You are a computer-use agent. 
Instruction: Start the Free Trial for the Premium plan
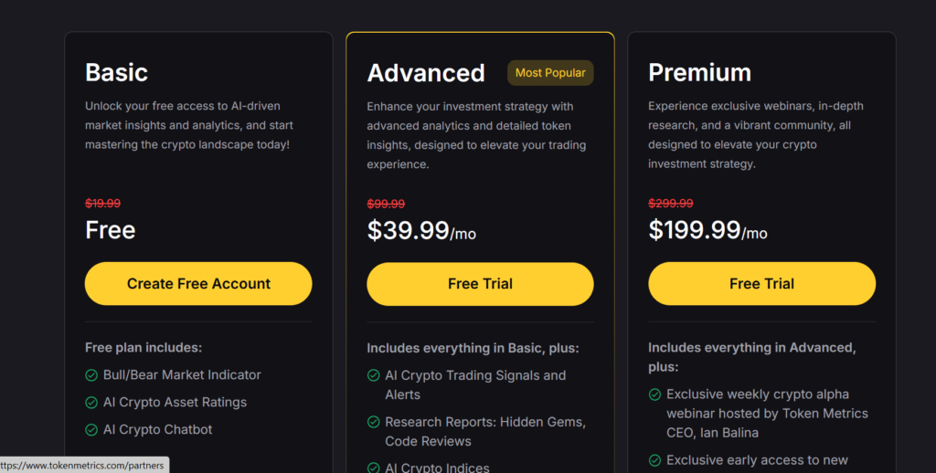pos(761,284)
